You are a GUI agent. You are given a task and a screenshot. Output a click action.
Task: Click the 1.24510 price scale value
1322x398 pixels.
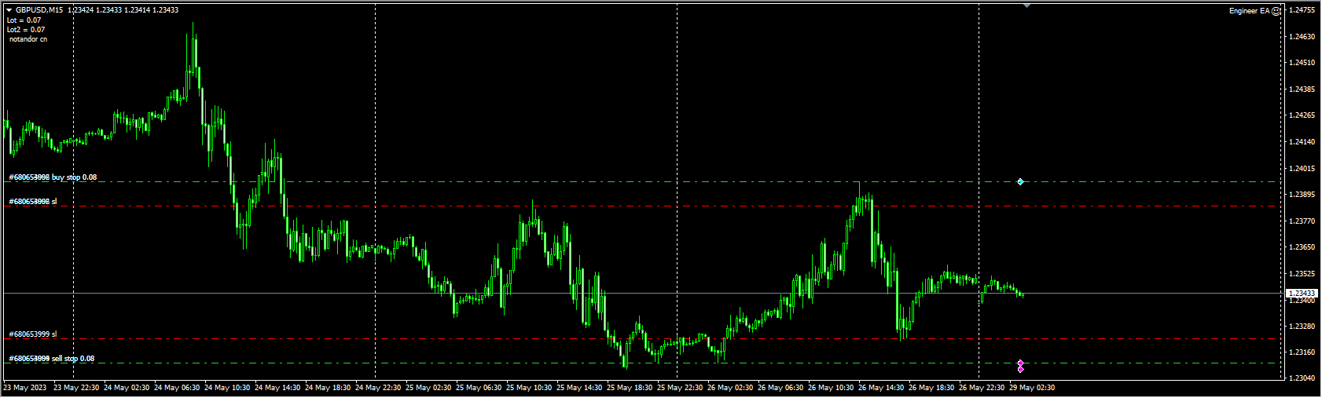[x=1302, y=63]
